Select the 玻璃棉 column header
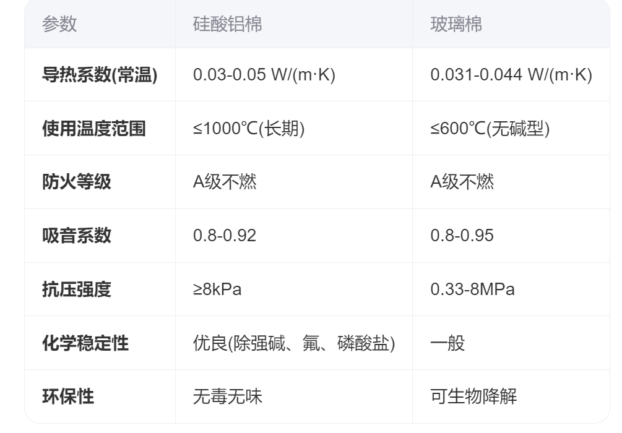The height and width of the screenshot is (433, 622). (456, 24)
